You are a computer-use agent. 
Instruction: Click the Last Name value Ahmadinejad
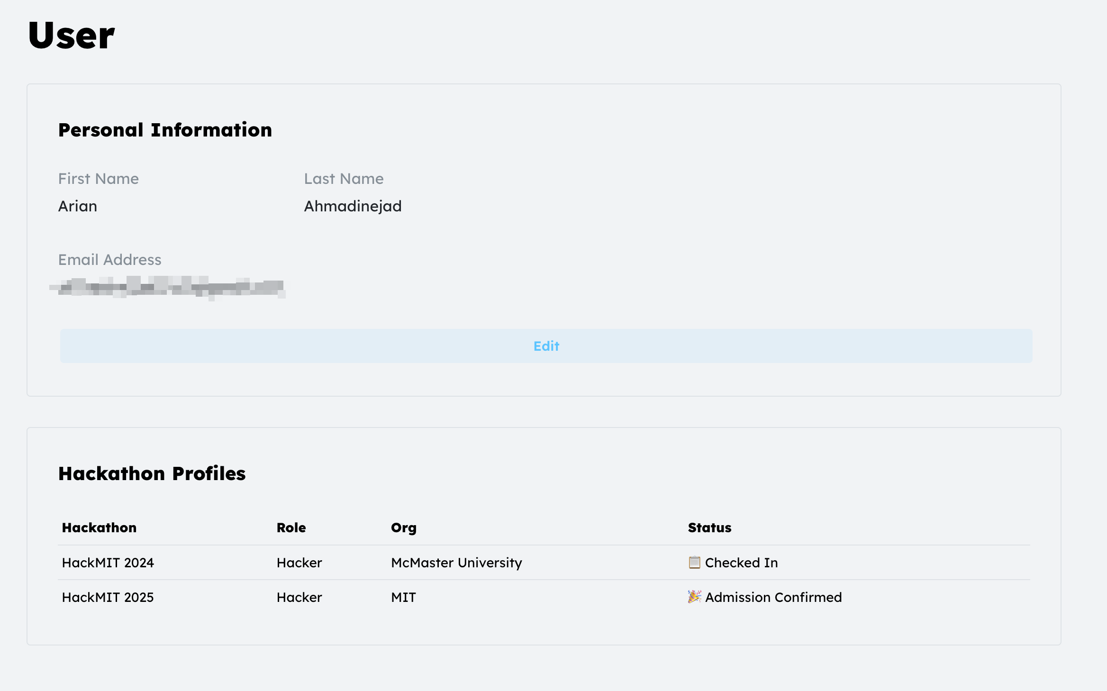point(353,206)
